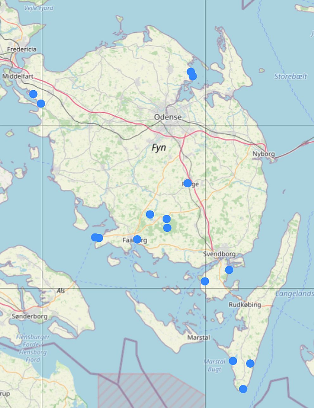Click the Fyn island label
Viewport: 314px width, 408px height.
(159, 147)
